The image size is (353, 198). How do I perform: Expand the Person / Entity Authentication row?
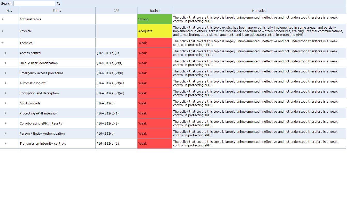(6, 134)
